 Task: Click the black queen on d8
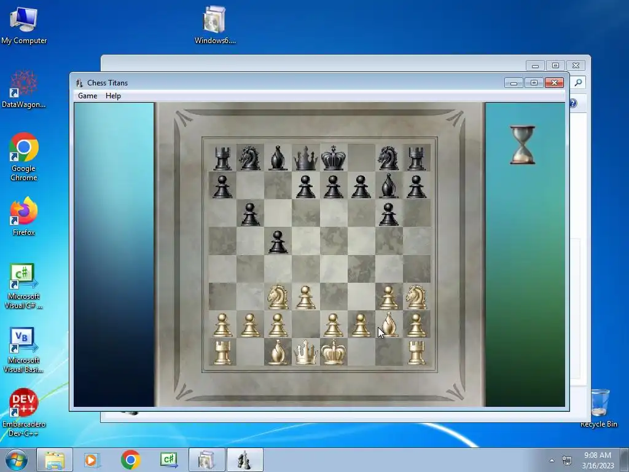[306, 158]
